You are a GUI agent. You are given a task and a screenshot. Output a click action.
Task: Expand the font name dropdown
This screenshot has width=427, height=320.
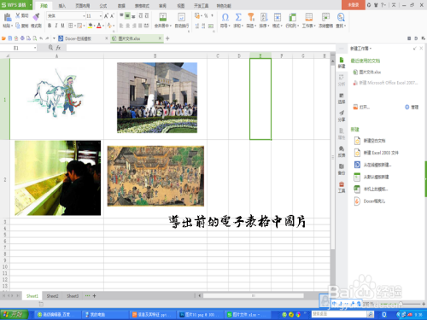pos(84,16)
